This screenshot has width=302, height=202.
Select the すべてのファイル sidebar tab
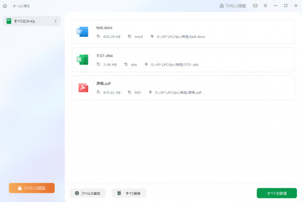coord(32,21)
